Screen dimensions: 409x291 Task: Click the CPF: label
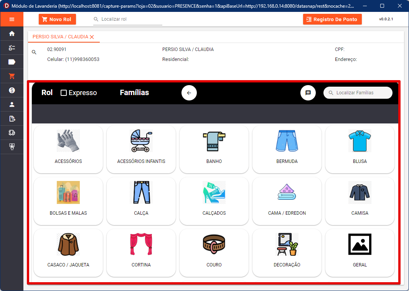click(340, 49)
